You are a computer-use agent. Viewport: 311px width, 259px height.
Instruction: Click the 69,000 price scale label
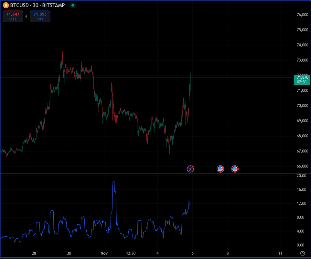pos(302,121)
